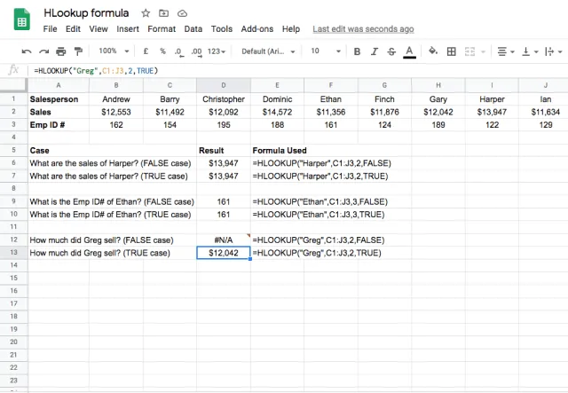The height and width of the screenshot is (393, 568).
Task: Select row 5 header
Action: tap(14, 150)
